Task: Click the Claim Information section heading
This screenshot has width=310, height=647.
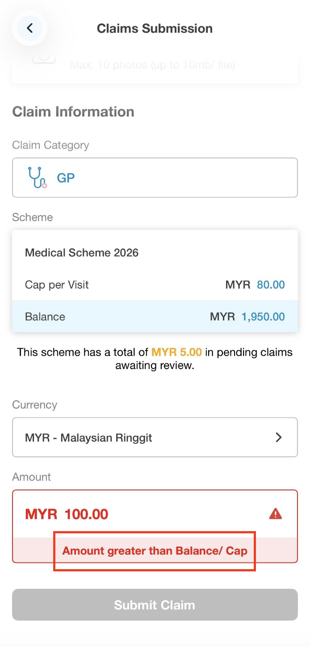Action: 73,111
